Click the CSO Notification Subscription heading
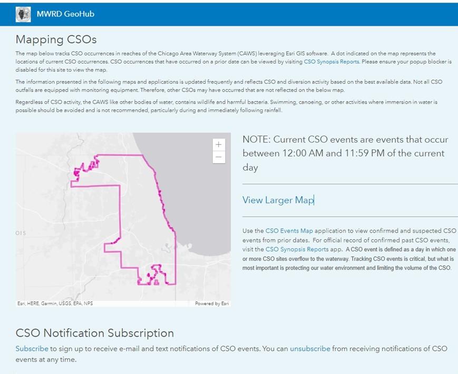The height and width of the screenshot is (374, 458). [95, 333]
